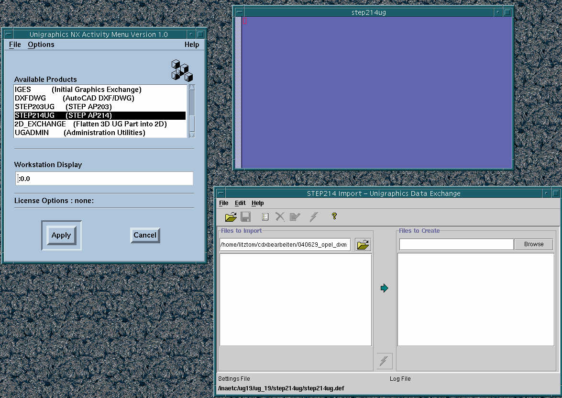Click settings file path step214ug.def
This screenshot has width=562, height=398.
tap(281, 388)
